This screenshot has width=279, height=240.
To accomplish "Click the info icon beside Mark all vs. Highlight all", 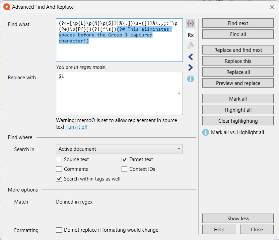I will 206,132.
